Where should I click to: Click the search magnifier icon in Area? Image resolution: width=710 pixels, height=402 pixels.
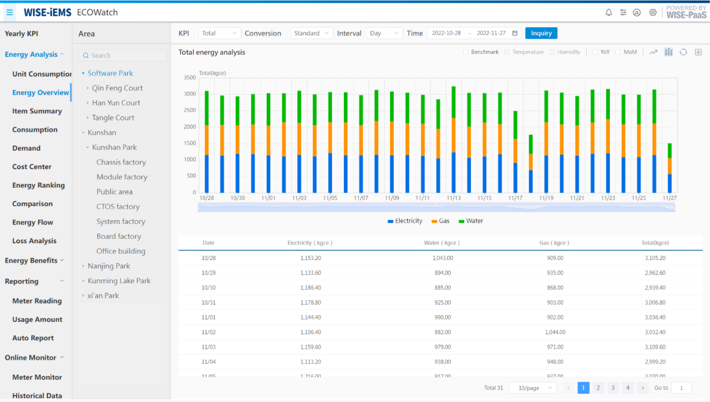[86, 55]
